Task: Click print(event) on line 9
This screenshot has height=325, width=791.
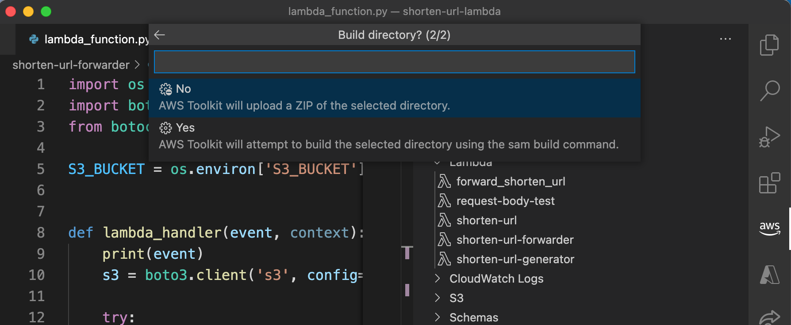Action: point(153,254)
